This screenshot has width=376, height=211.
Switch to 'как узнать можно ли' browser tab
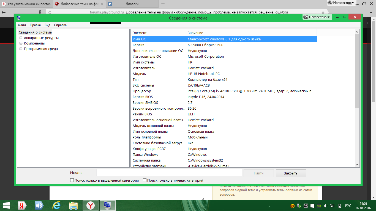26,4
